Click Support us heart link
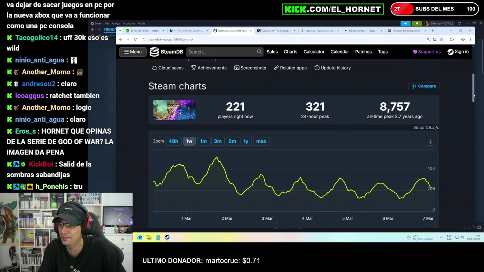The width and height of the screenshot is (484, 272). (427, 52)
